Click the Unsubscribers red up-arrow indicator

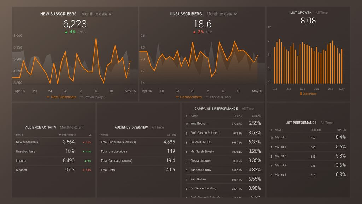(194, 32)
